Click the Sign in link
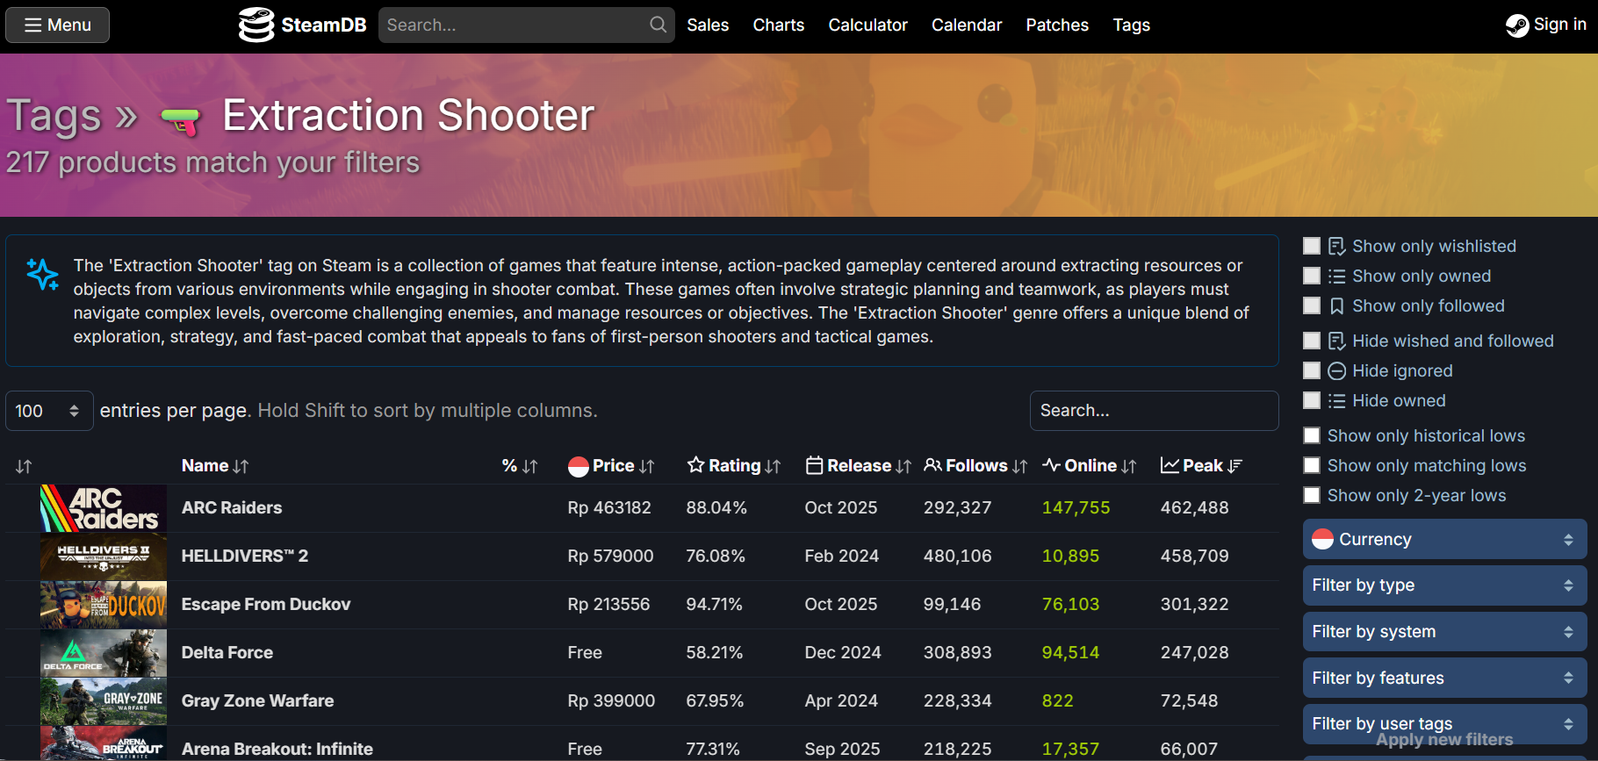The image size is (1598, 761). [1546, 25]
